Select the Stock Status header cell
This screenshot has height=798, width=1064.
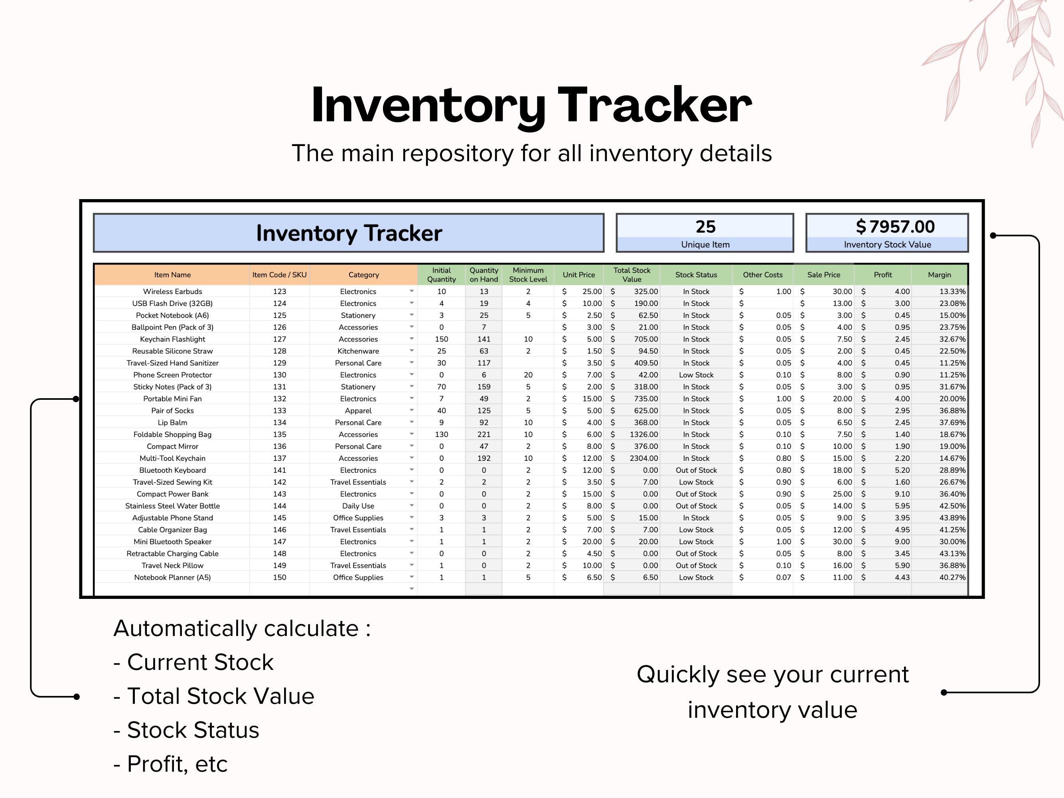[695, 275]
